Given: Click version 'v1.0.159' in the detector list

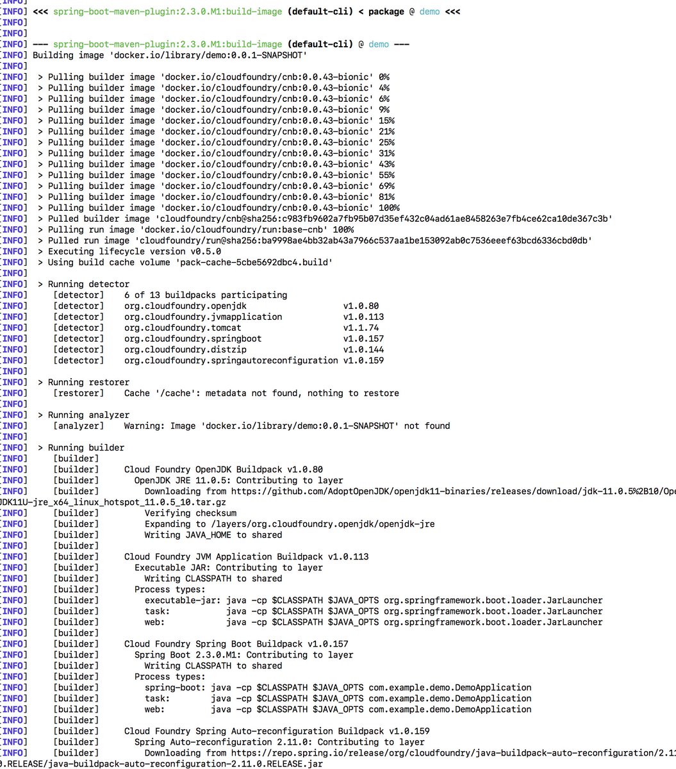Looking at the screenshot, I should (x=363, y=360).
